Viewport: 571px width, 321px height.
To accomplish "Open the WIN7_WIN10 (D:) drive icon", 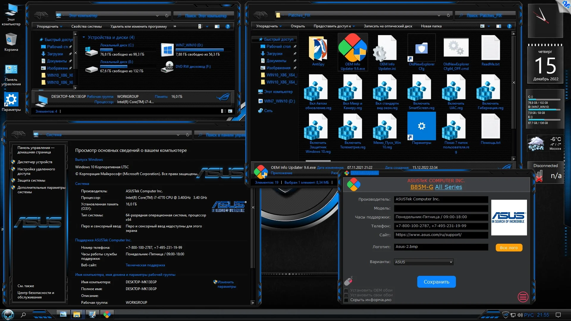I will point(167,50).
